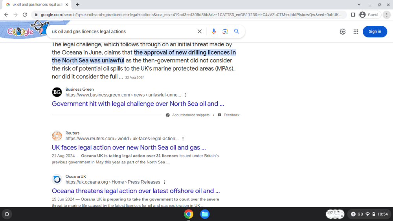Open About featured snippets link
Viewport: 393px width, 221px height.
tap(191, 115)
